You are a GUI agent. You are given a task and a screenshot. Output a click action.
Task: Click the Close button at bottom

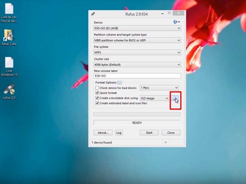point(171,133)
